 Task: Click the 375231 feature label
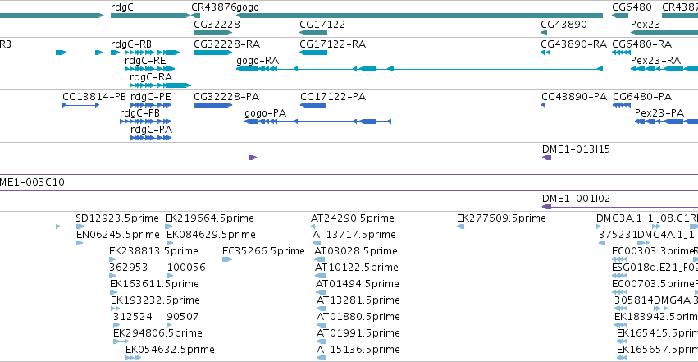pos(618,235)
